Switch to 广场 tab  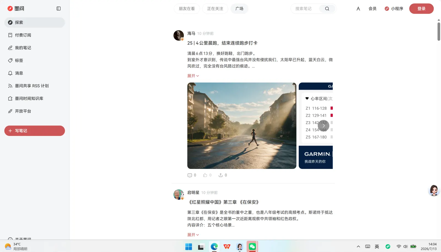pyautogui.click(x=239, y=9)
